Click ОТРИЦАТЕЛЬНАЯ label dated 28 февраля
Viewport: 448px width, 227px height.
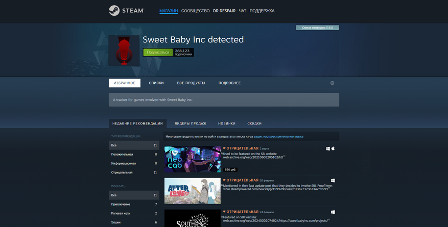point(242,180)
